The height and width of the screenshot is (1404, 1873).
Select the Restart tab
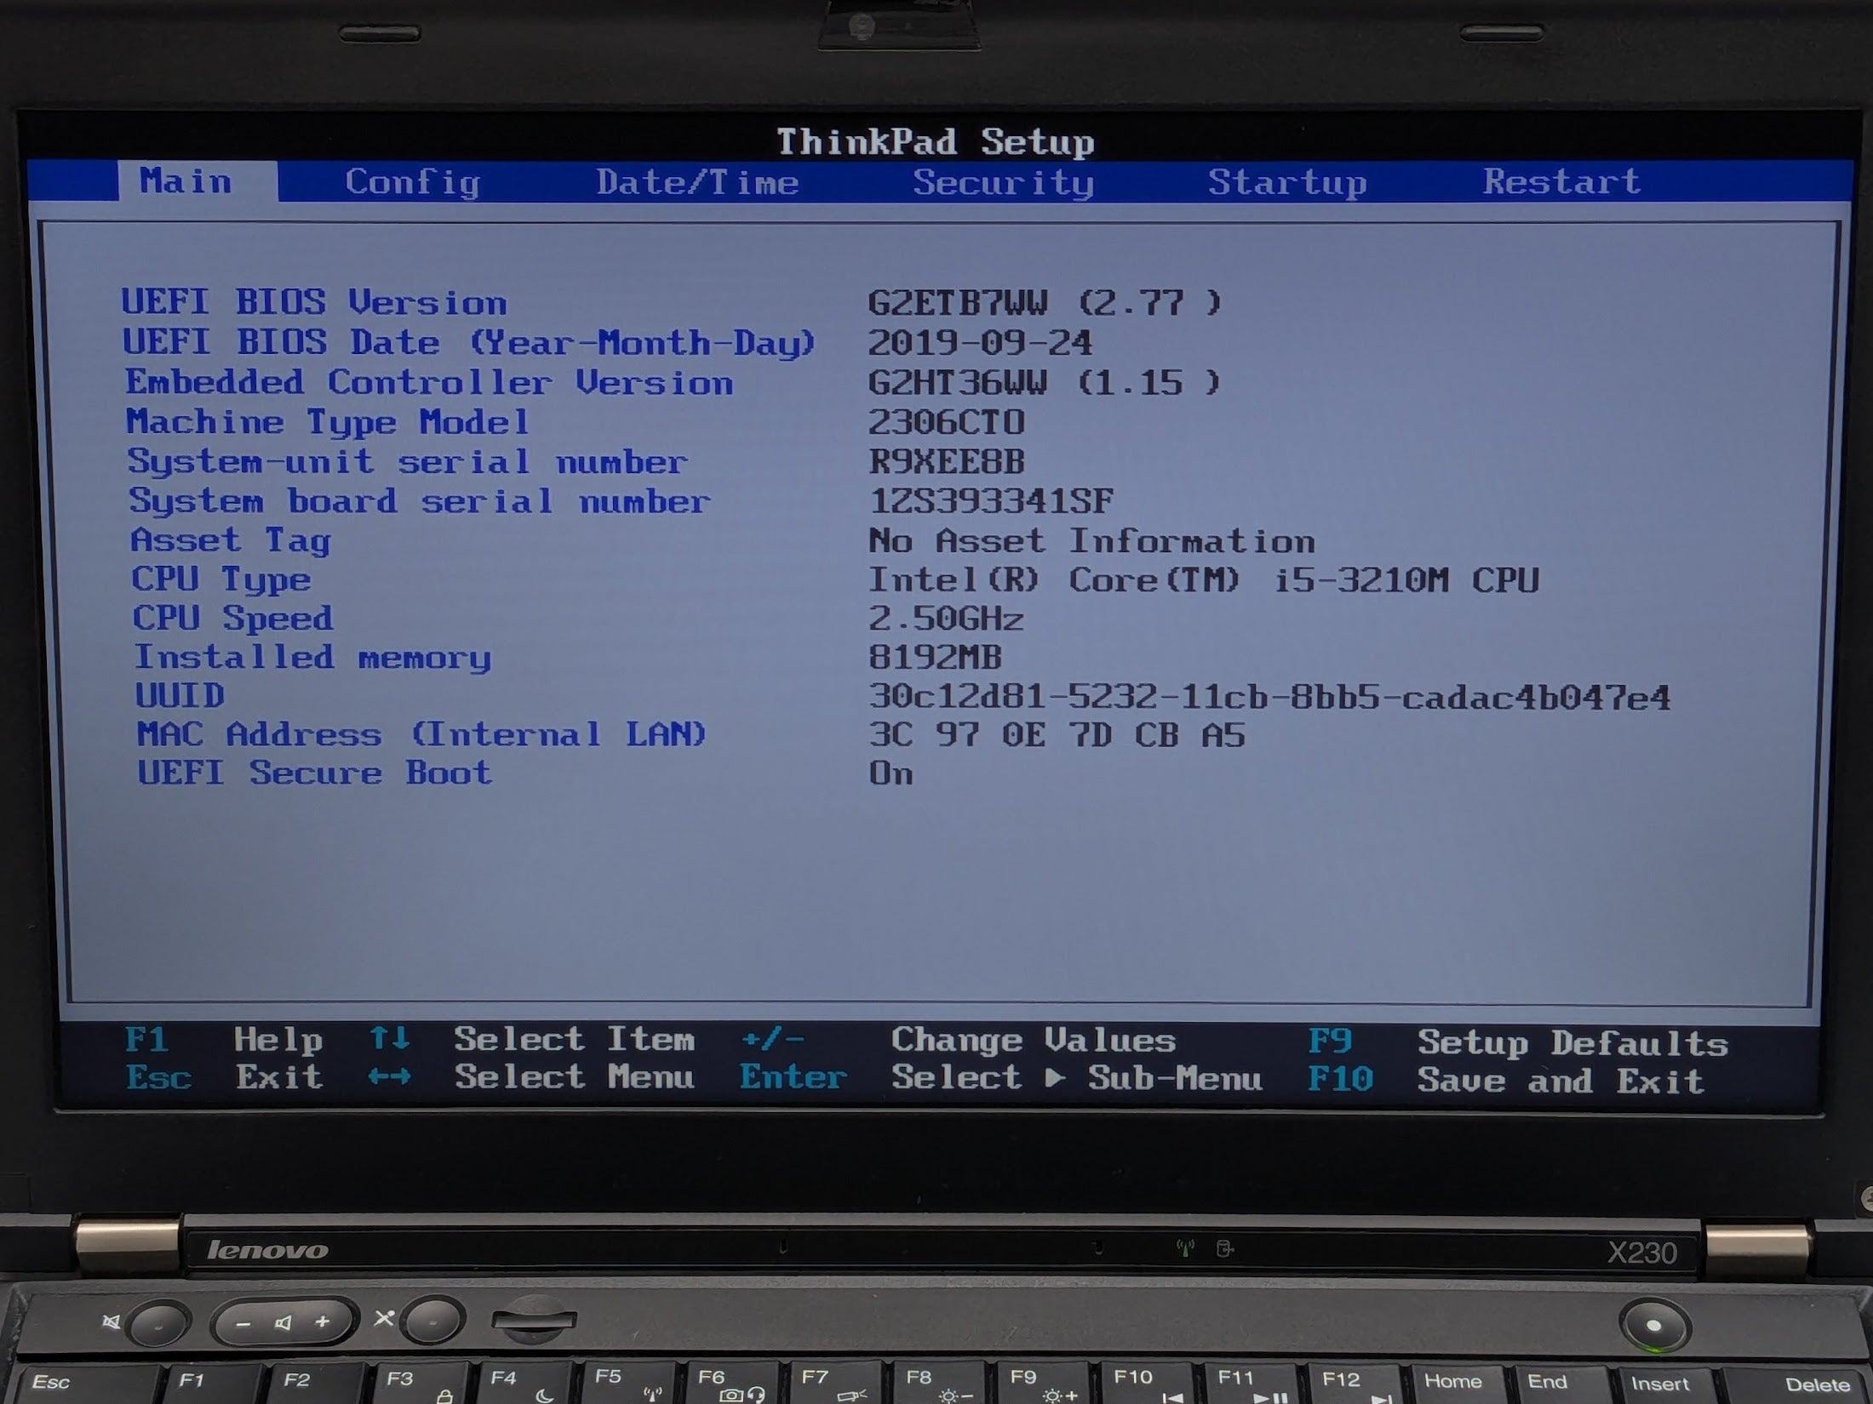(1561, 181)
